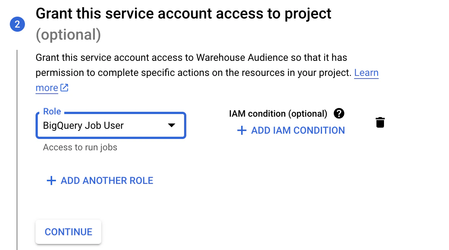
Task: Click the IAM condition (optional) heading
Action: 278,113
